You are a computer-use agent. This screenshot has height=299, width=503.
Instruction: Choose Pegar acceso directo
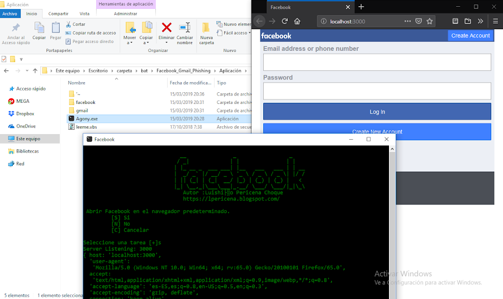[89, 41]
